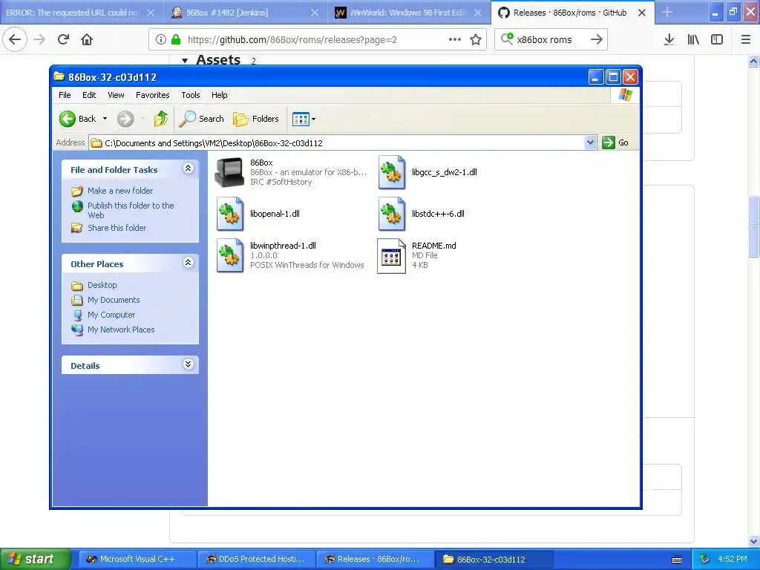
Task: Collapse the File and Folder Tasks panel
Action: (x=188, y=168)
